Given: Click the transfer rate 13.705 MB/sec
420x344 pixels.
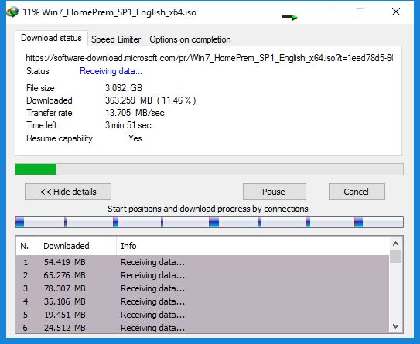Looking at the screenshot, I should [x=135, y=113].
